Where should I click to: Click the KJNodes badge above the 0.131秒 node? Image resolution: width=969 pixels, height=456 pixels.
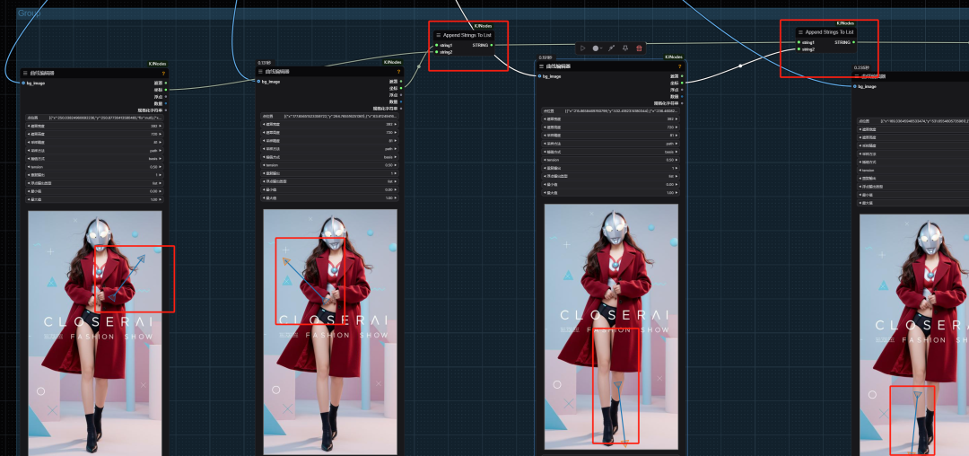(x=392, y=62)
